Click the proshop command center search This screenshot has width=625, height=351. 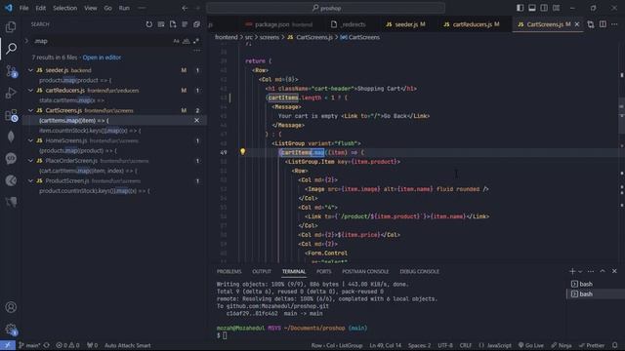(x=325, y=8)
